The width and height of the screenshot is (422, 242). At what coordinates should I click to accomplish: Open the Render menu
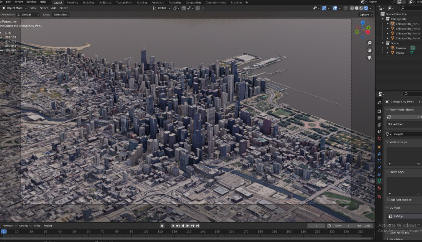[x=19, y=2]
